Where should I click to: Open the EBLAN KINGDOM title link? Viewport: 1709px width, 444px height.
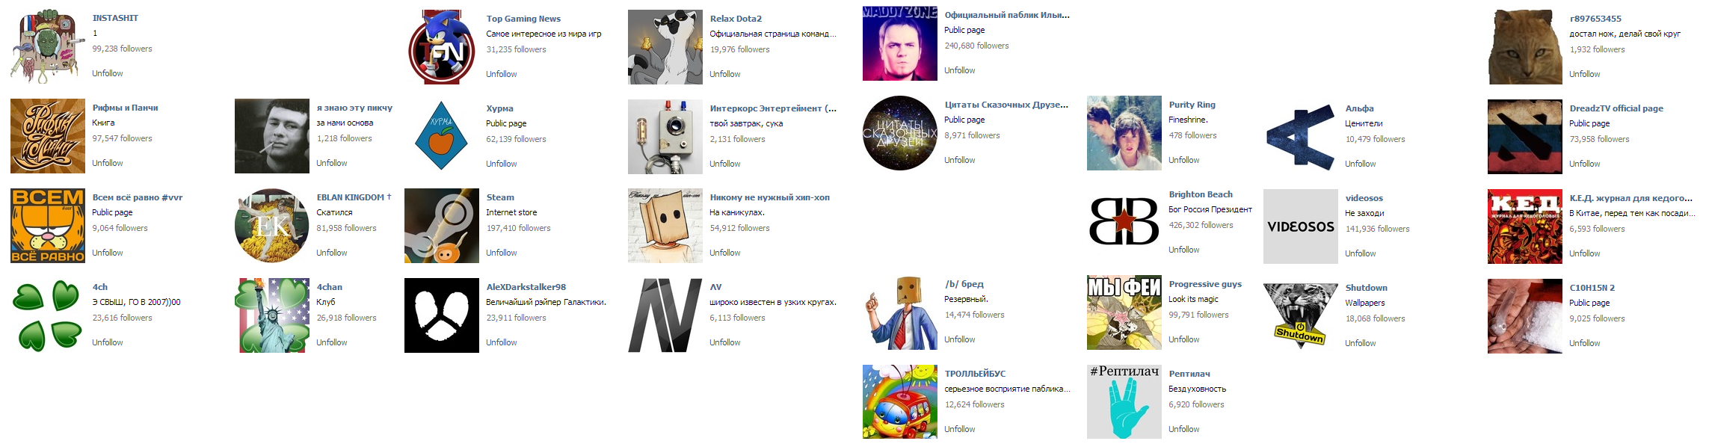(354, 197)
